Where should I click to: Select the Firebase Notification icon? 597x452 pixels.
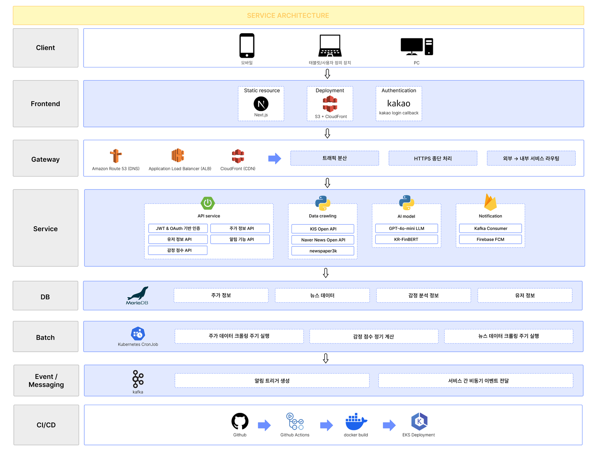click(x=490, y=202)
